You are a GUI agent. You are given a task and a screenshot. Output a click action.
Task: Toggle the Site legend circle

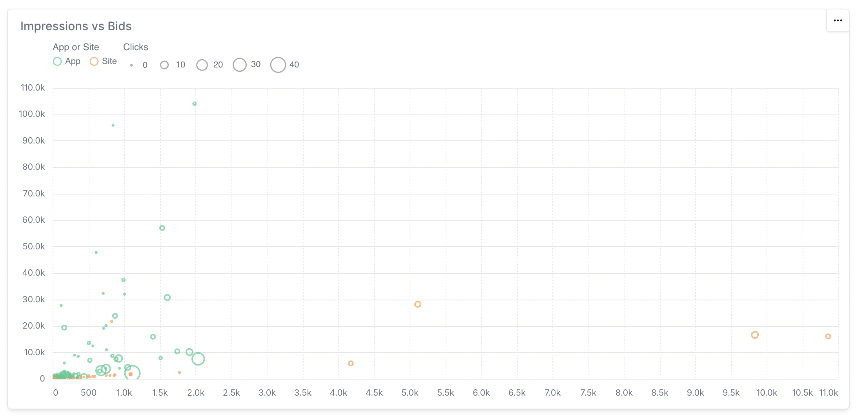[x=94, y=61]
